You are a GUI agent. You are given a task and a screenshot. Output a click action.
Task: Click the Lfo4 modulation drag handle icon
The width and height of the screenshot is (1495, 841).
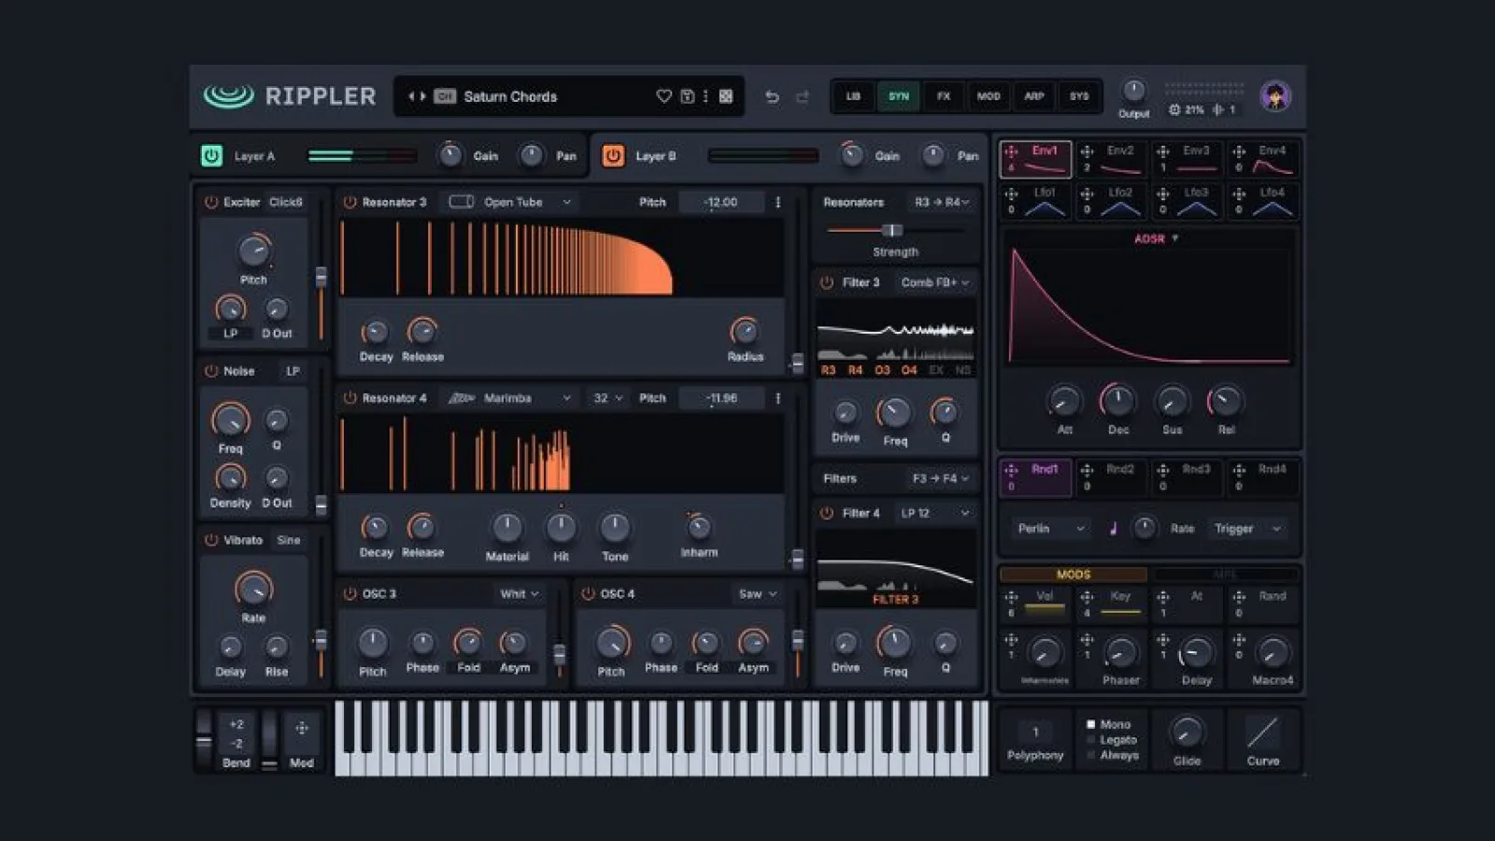click(1239, 193)
